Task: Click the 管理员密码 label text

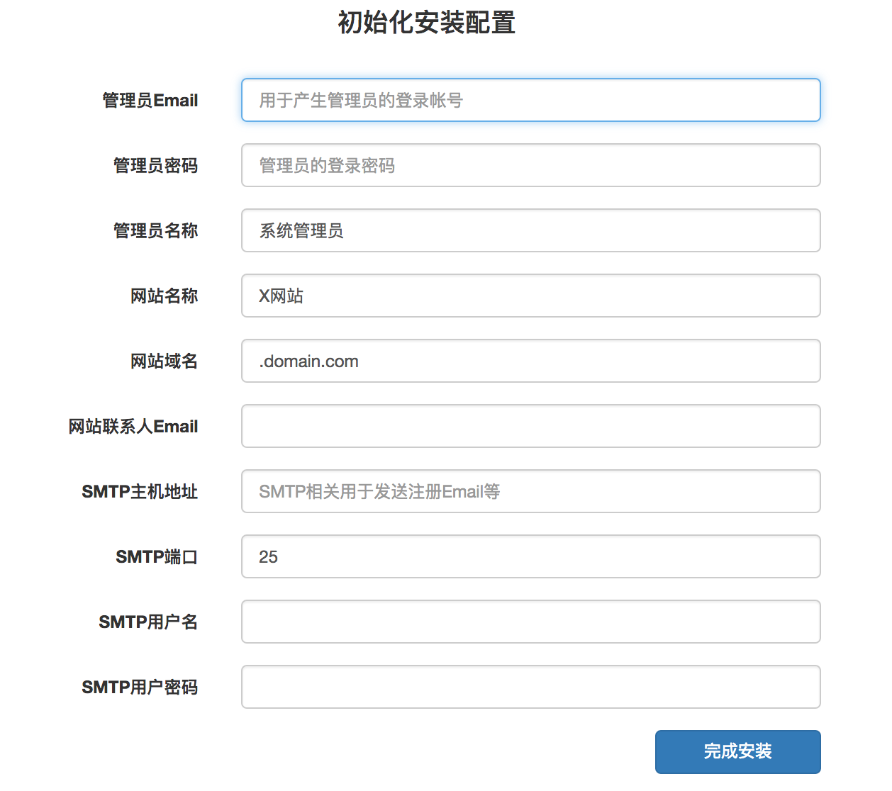Action: [x=156, y=166]
